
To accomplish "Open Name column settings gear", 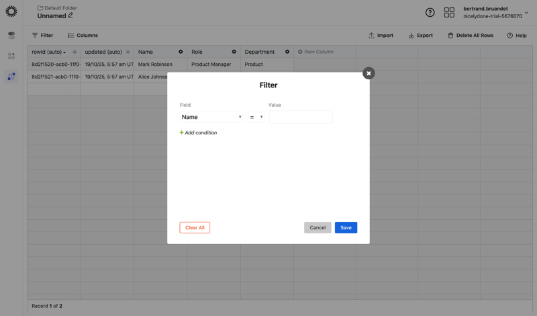I will 181,52.
